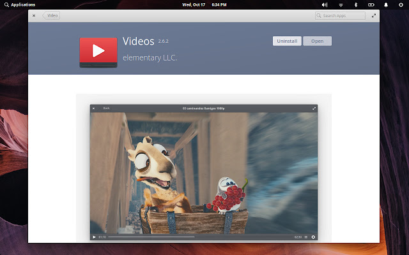Open the Wi-Fi network indicator
409x255 pixels.
coord(341,4)
